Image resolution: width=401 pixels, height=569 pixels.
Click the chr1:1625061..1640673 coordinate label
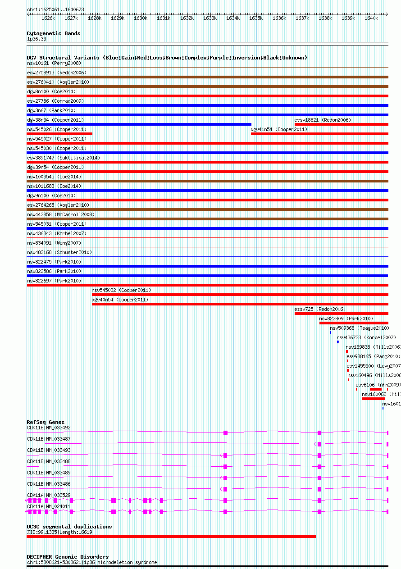click(55, 9)
